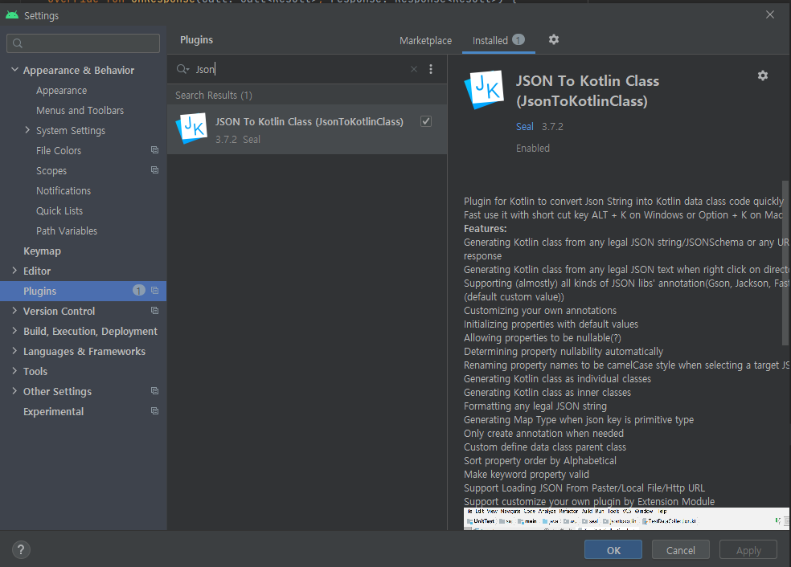Expand the Languages & Frameworks section
This screenshot has height=567, width=791.
point(14,351)
